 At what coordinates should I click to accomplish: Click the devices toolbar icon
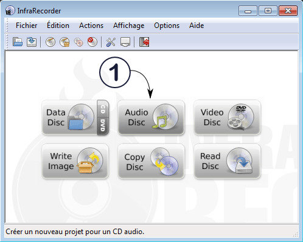point(125,42)
